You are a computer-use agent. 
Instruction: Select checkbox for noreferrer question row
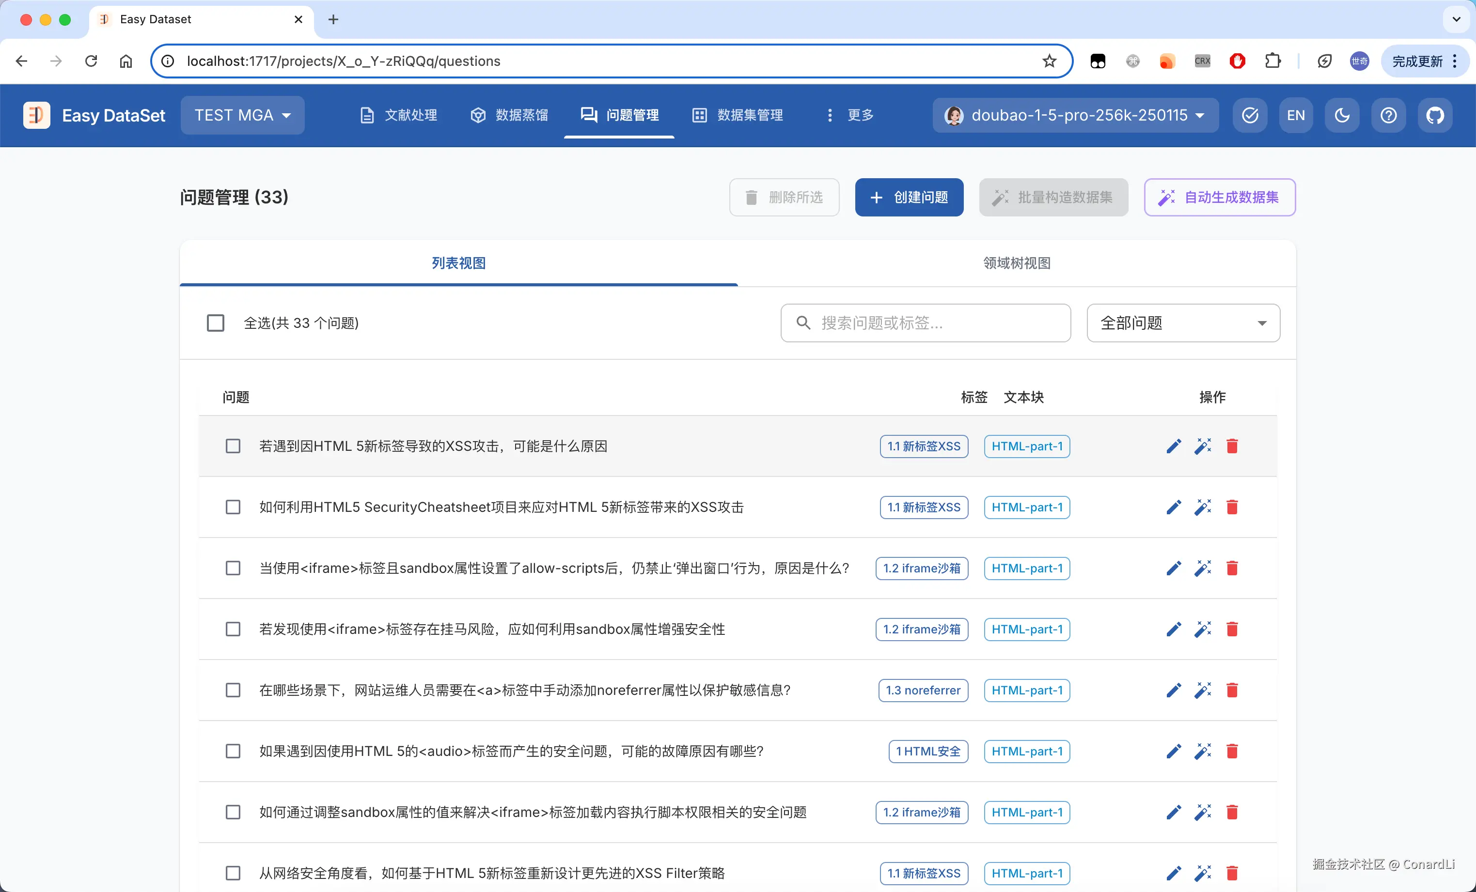pos(233,690)
